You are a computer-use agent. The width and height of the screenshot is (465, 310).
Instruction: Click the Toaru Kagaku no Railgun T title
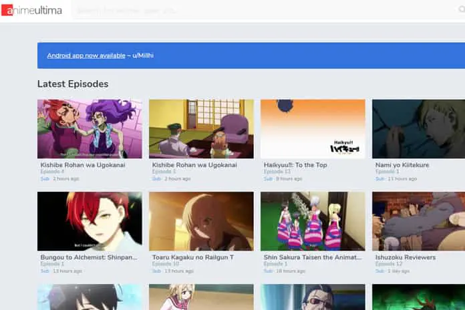[193, 257]
